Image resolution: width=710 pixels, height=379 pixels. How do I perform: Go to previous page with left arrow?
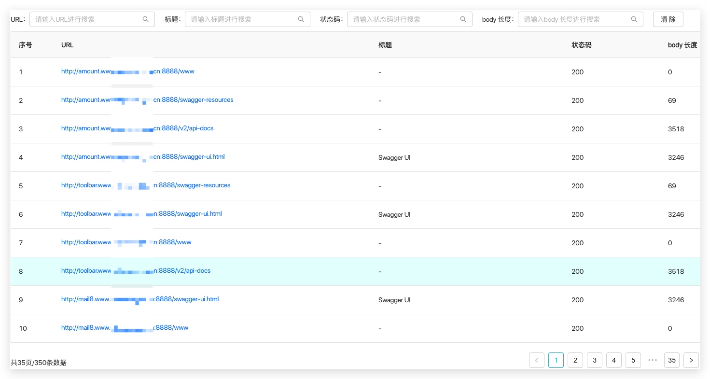click(x=537, y=360)
